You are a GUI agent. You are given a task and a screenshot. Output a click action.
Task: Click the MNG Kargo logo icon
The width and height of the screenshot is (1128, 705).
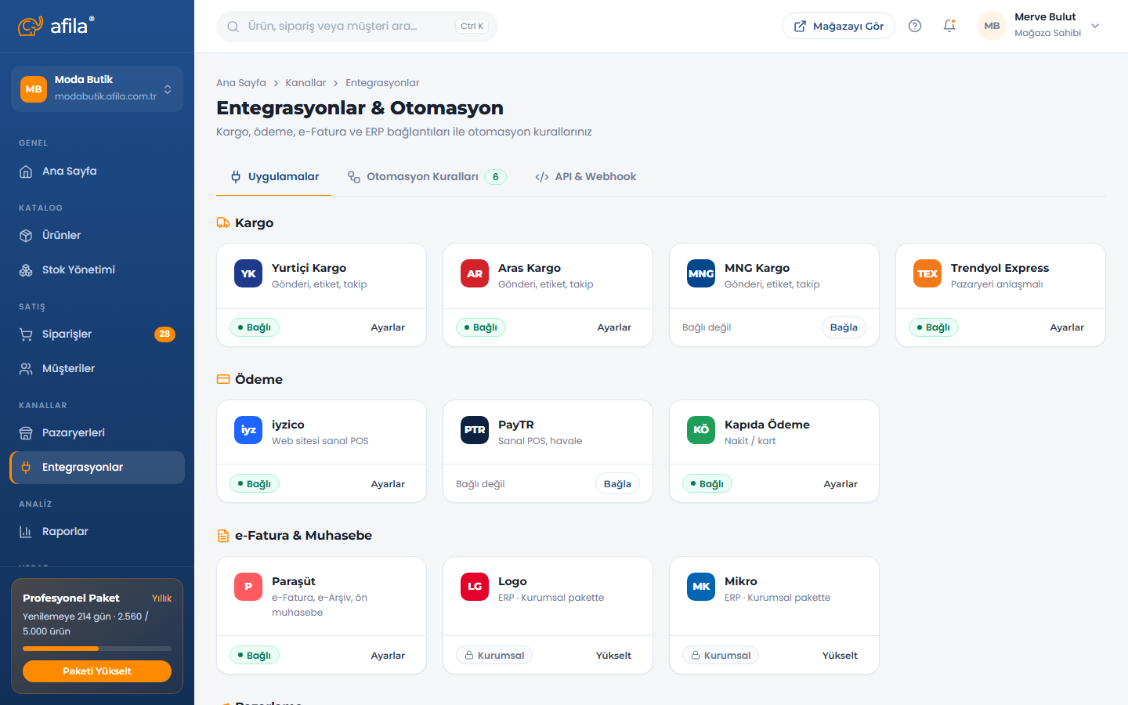tap(701, 273)
